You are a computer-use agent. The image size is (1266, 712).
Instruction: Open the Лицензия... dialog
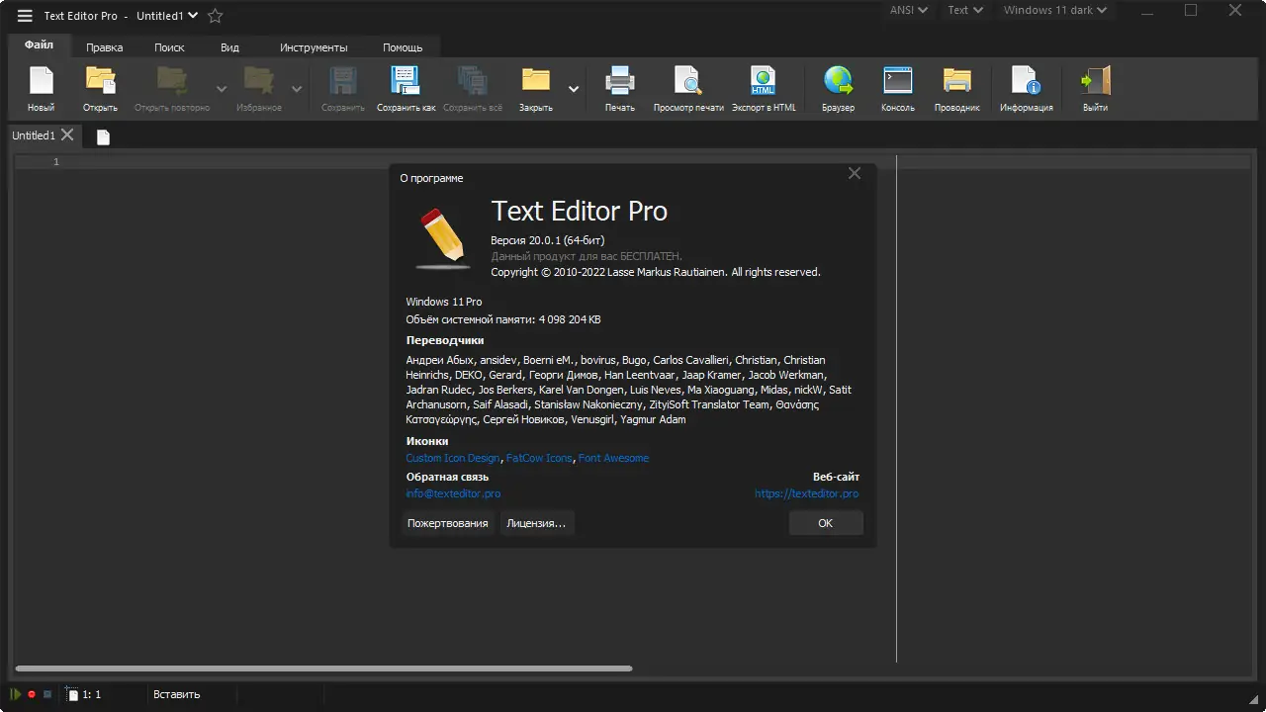coord(537,522)
